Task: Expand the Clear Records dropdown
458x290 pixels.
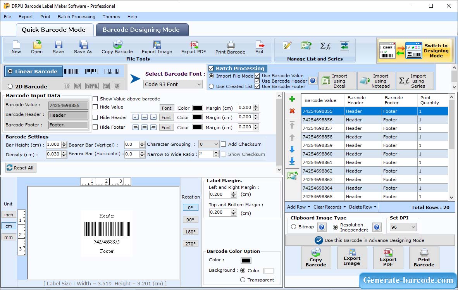Action: pos(329,207)
